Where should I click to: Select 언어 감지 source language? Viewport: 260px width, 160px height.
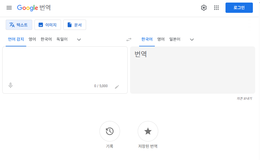point(16,39)
